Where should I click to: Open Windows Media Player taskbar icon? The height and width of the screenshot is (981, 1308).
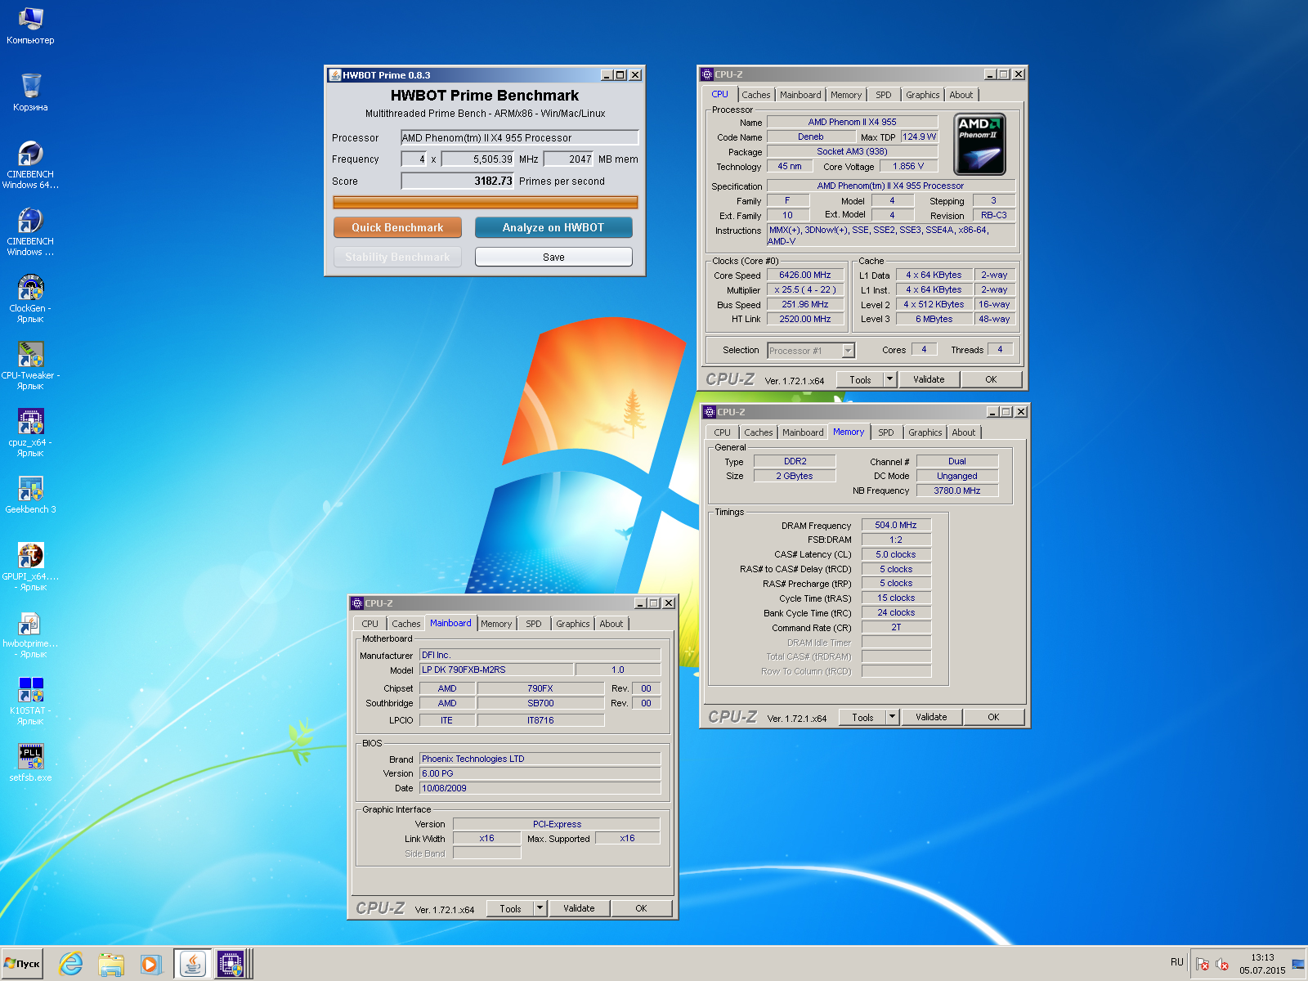point(150,964)
